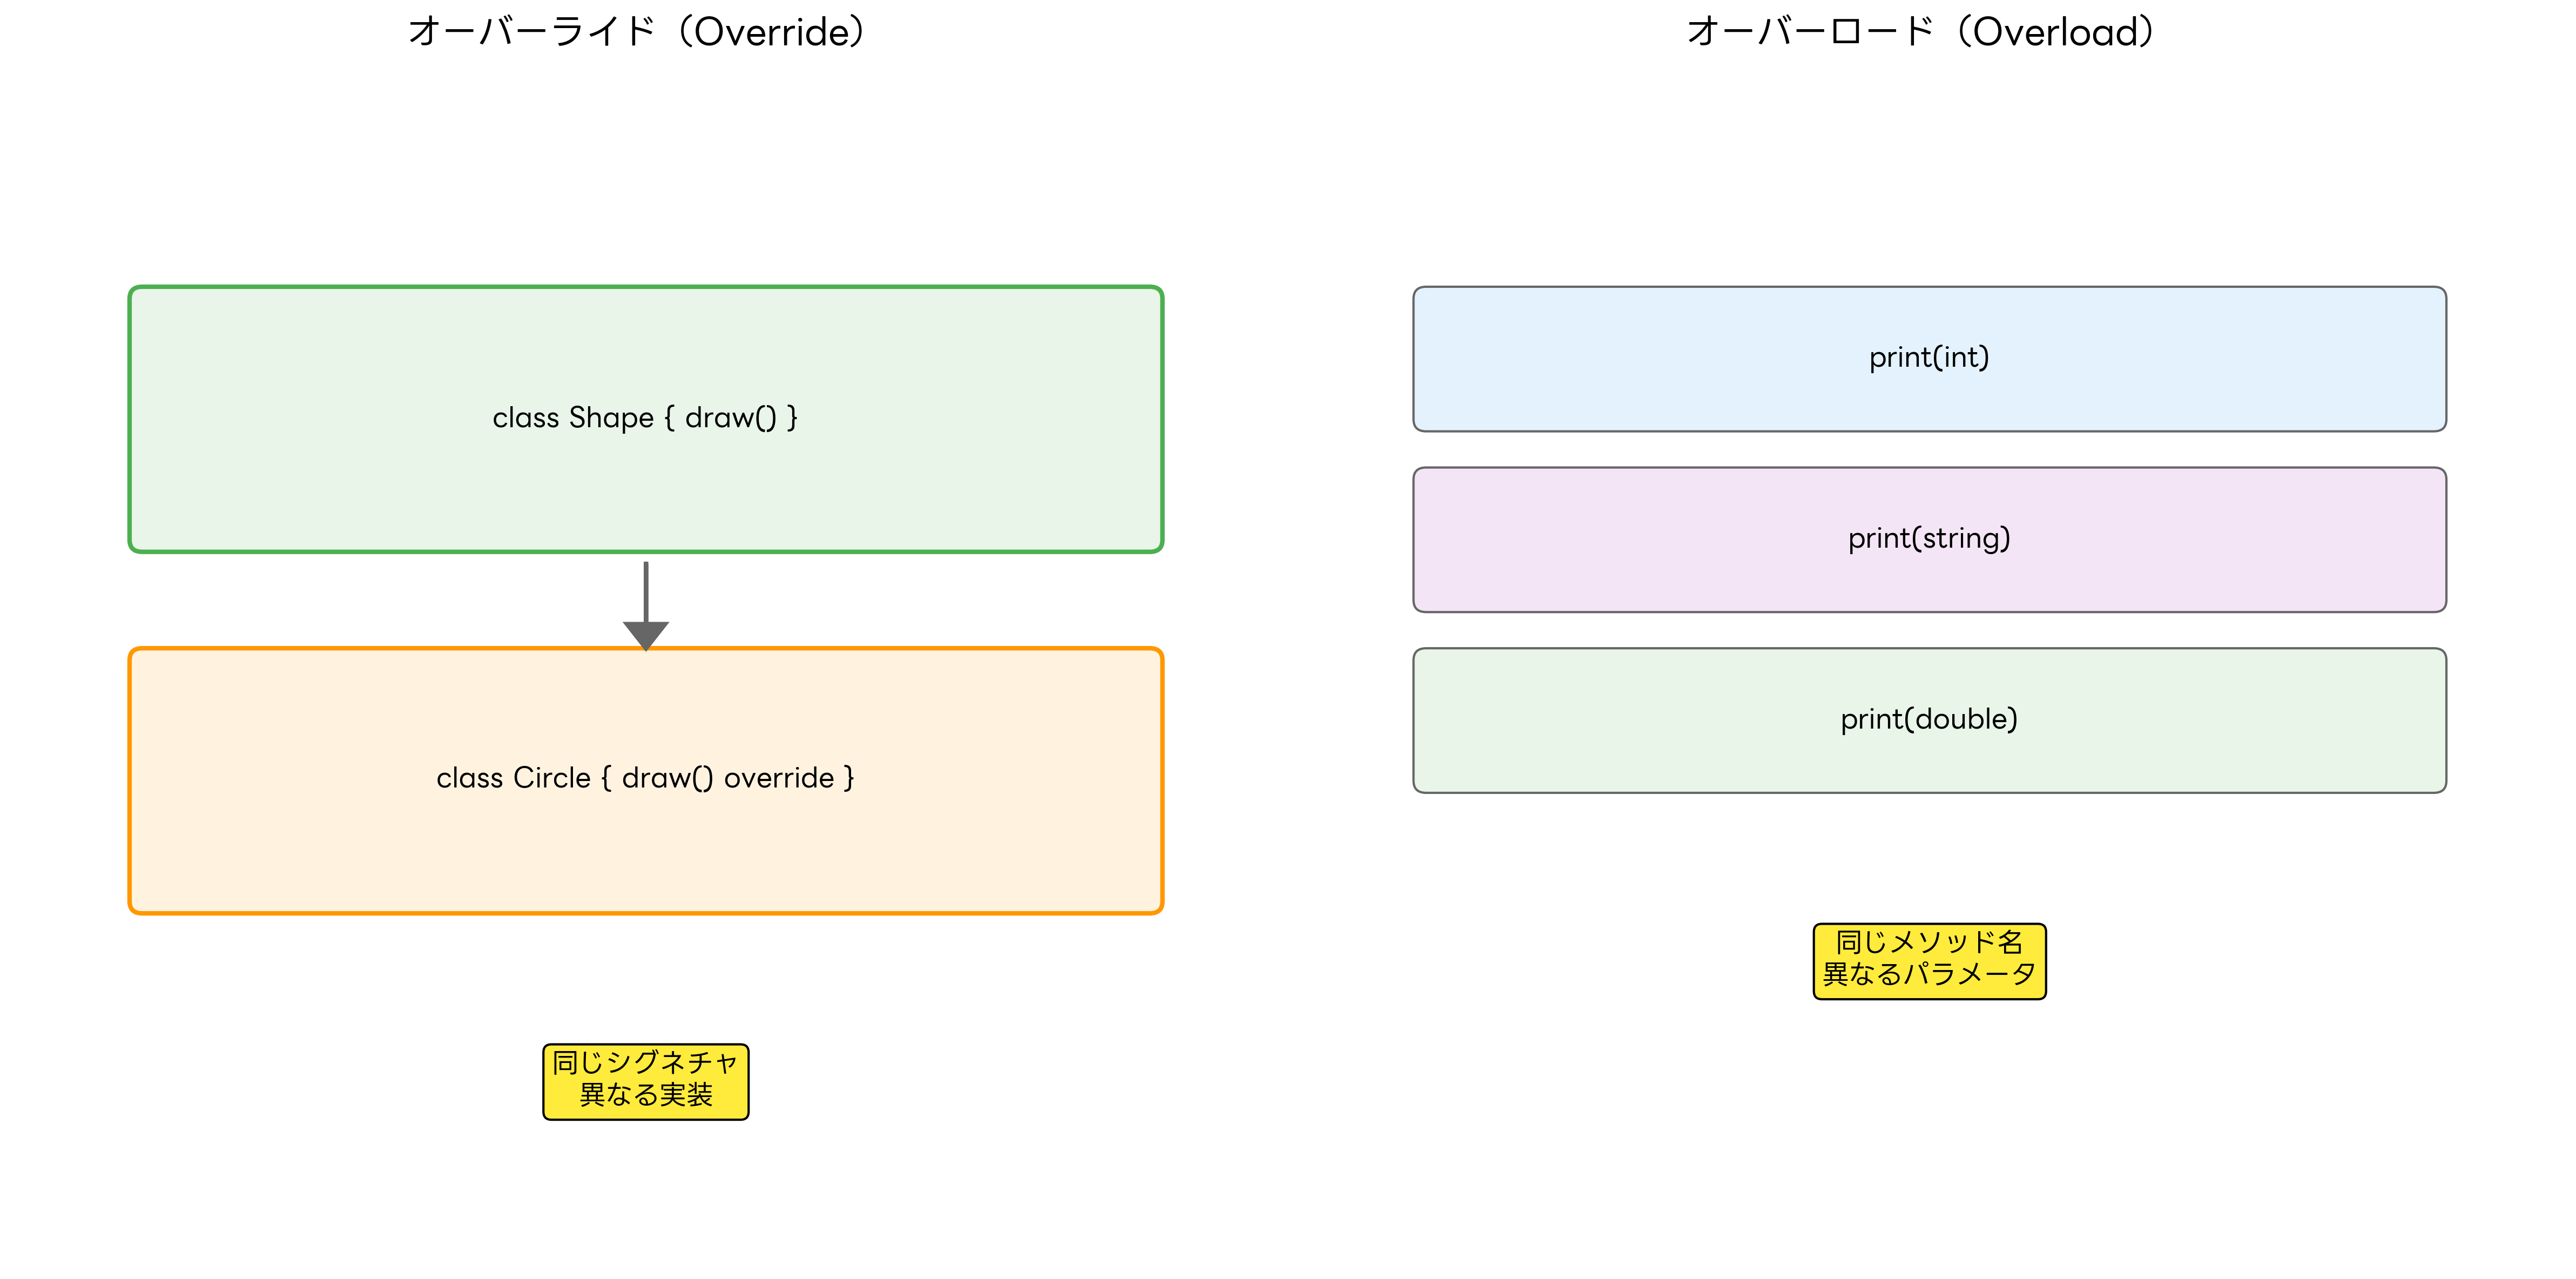Select the yellow 同じシグネチャ 異なる実装 note
The width and height of the screenshot is (2576, 1279).
(646, 1082)
